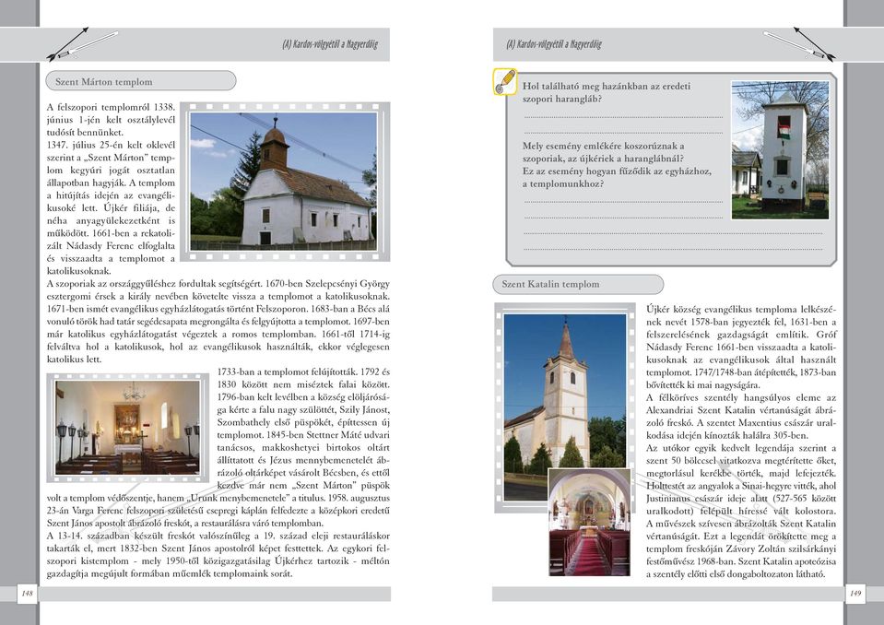Click the question 'Mely esemény emlékére koszorúznak a'
The width and height of the screenshot is (884, 625).
click(x=603, y=146)
